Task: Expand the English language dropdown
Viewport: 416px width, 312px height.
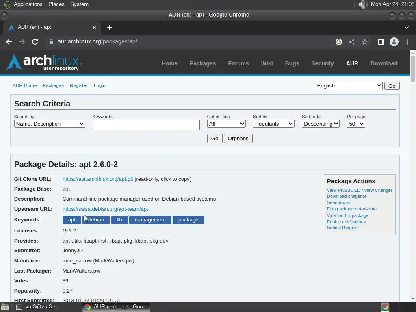Action: pos(348,86)
